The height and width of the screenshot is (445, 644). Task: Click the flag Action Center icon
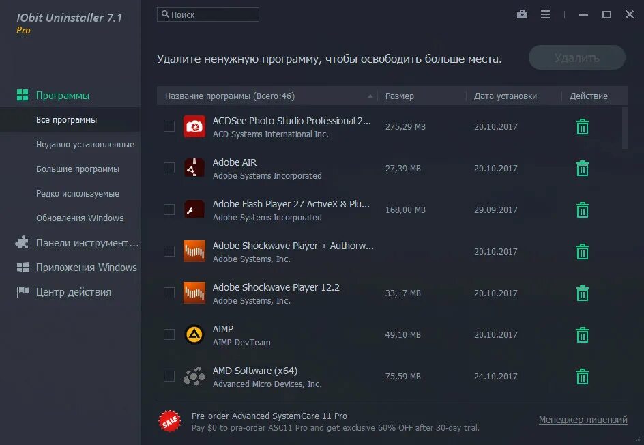(x=23, y=291)
